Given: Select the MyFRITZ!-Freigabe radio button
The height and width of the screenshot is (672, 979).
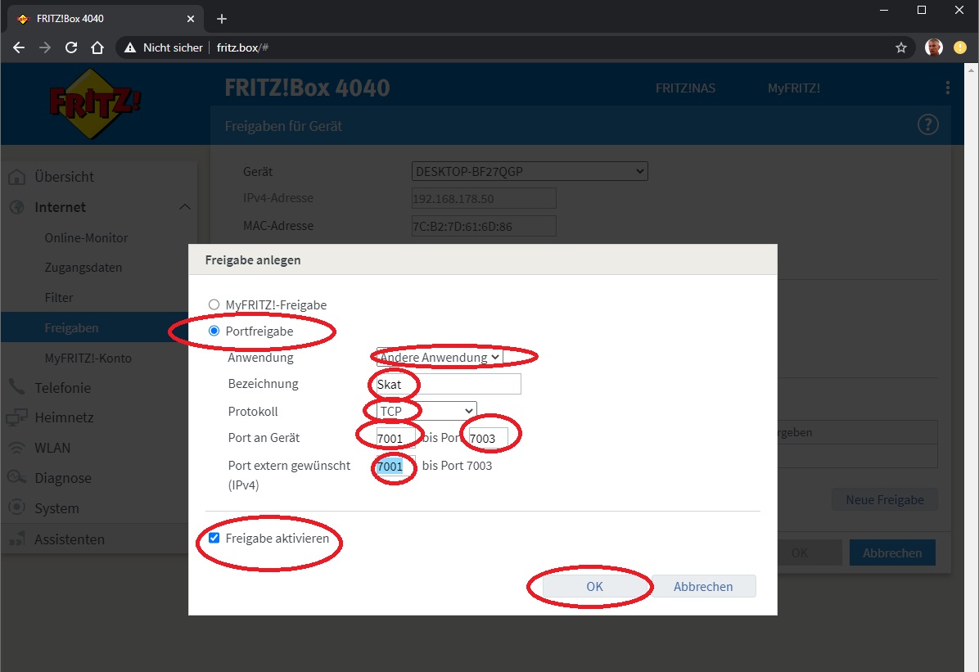Looking at the screenshot, I should point(214,304).
